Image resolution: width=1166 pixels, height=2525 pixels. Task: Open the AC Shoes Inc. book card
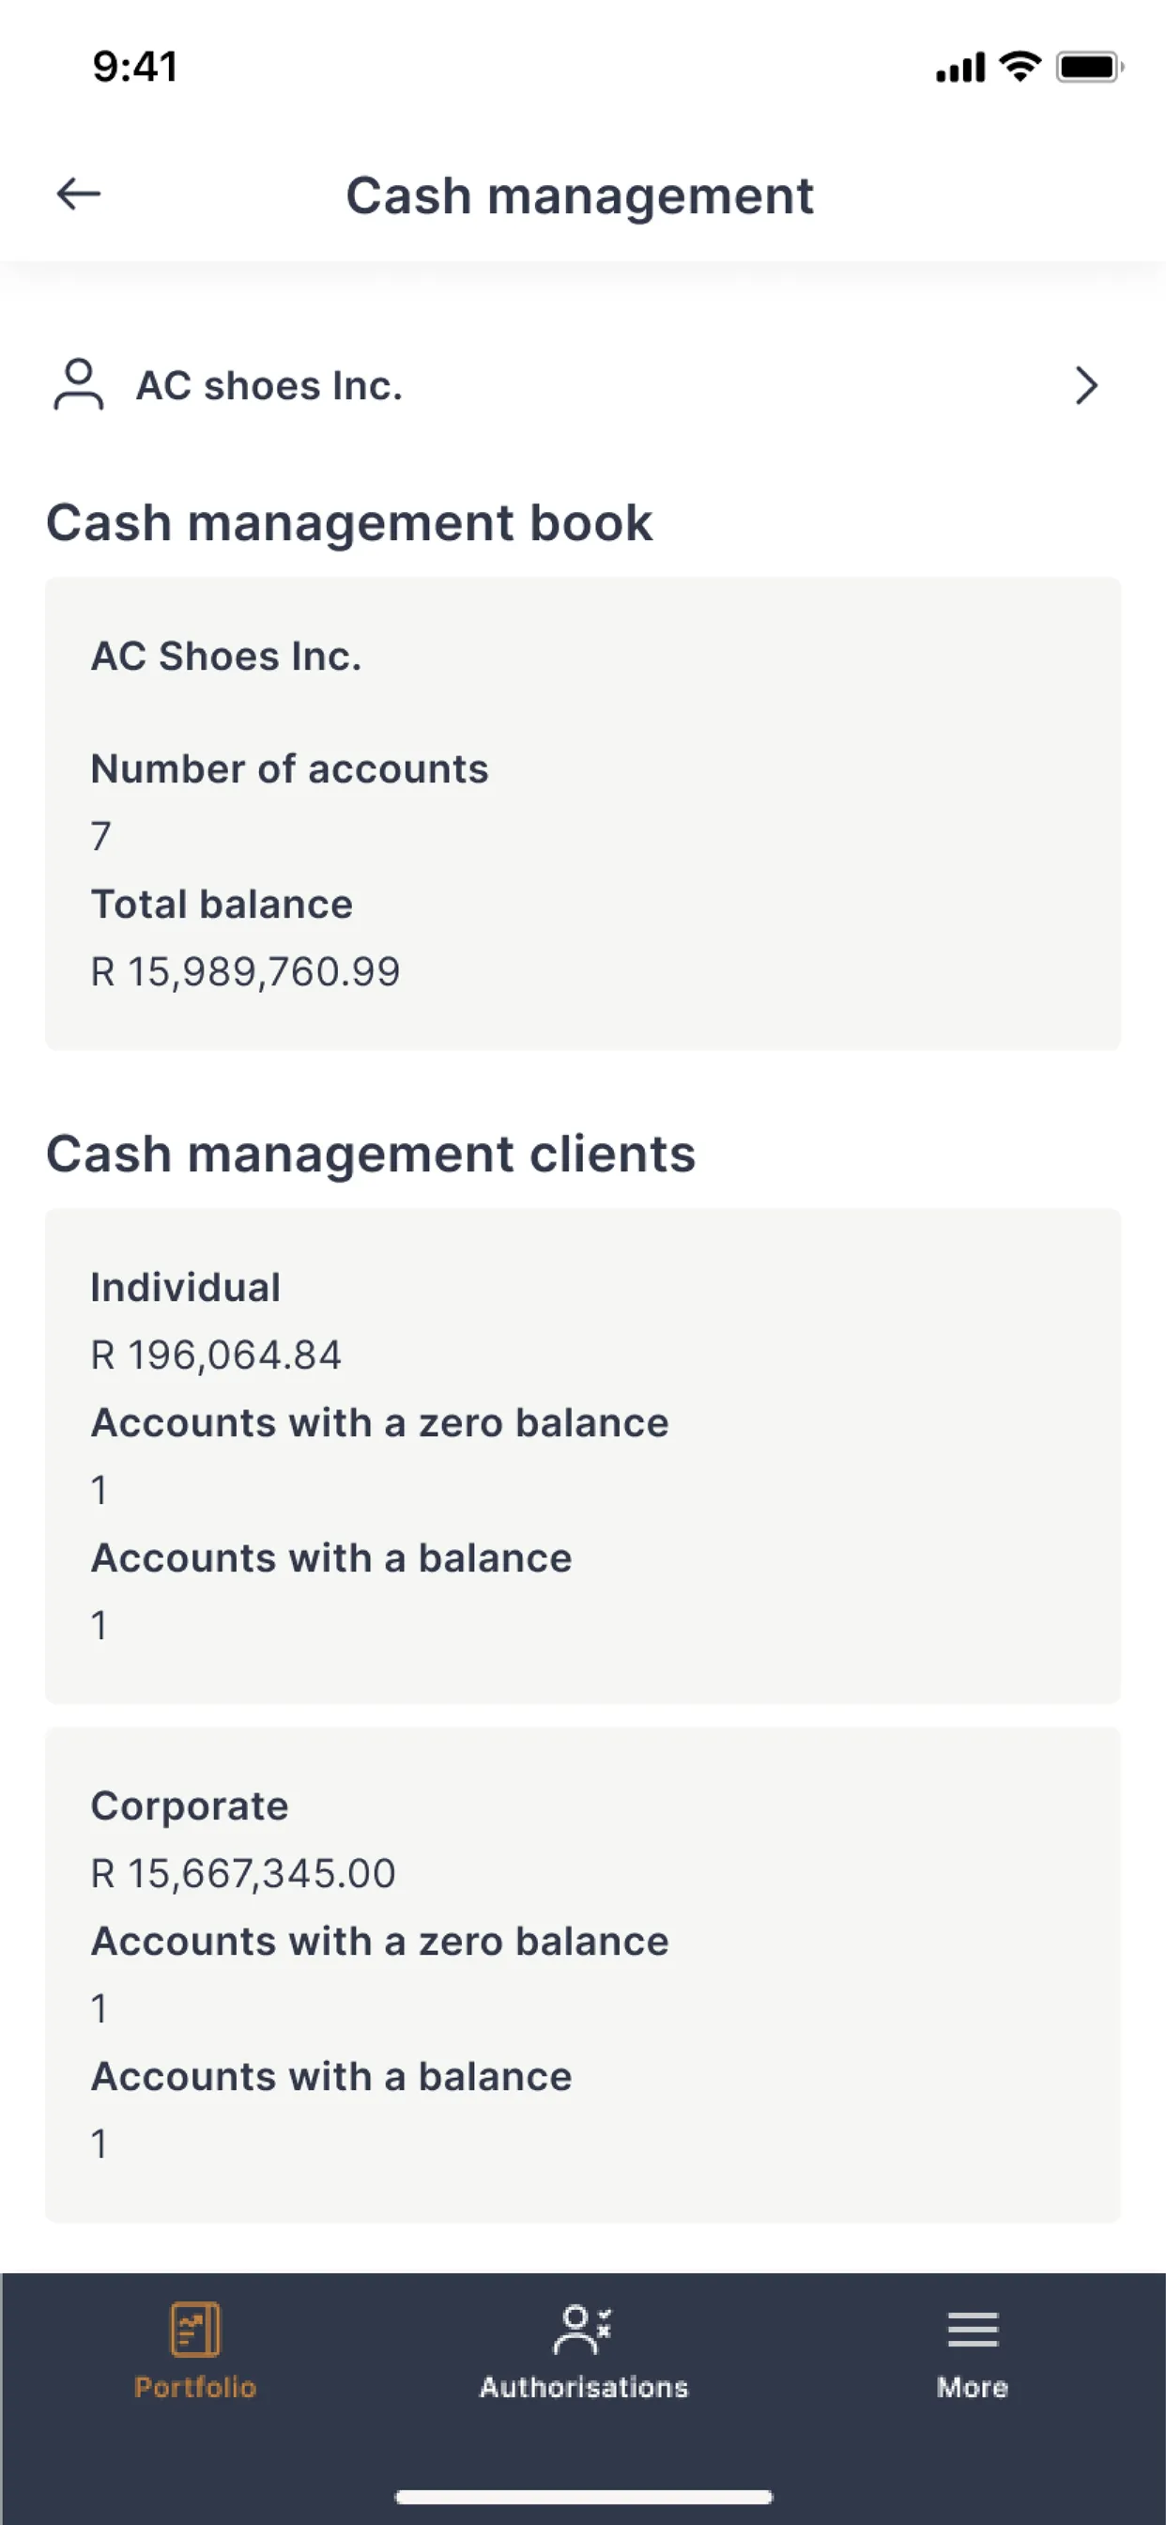point(583,813)
